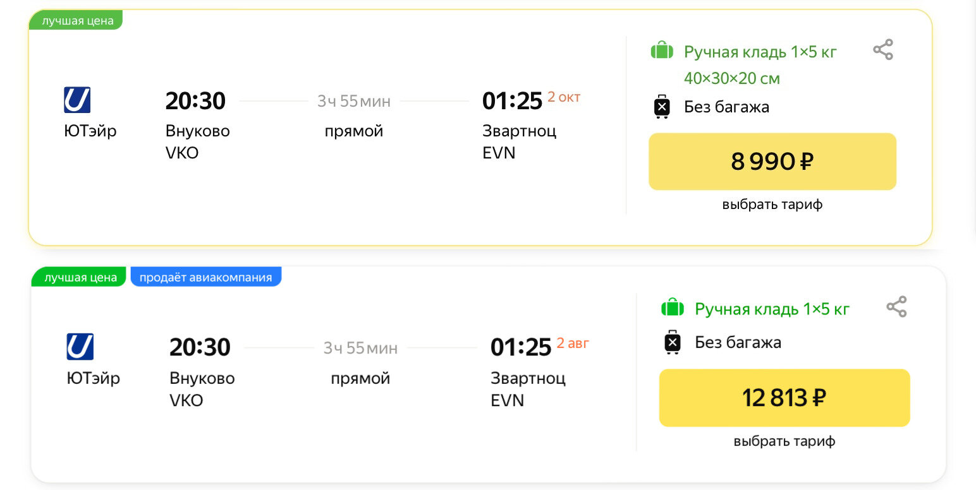The image size is (976, 490).
Task: Click UTair logo in second flight card
Action: (80, 347)
